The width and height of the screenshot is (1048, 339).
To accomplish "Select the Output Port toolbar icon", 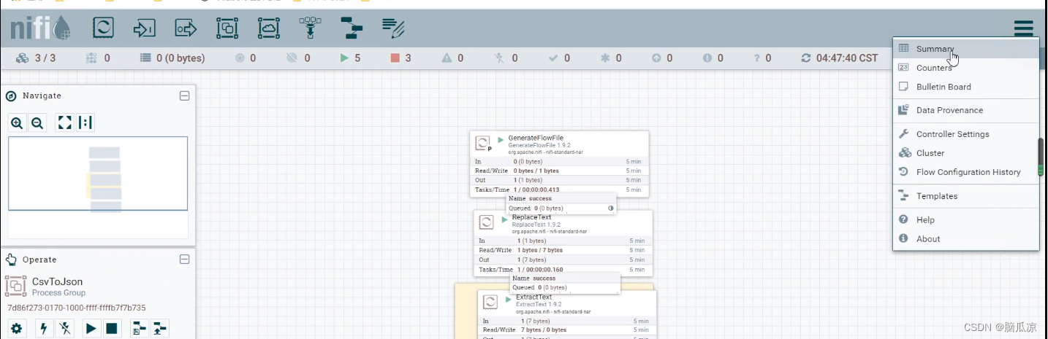I will (186, 28).
